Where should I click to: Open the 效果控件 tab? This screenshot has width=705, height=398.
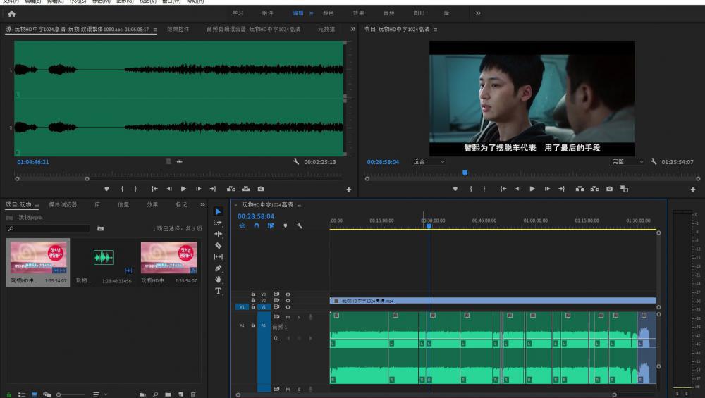click(x=178, y=29)
